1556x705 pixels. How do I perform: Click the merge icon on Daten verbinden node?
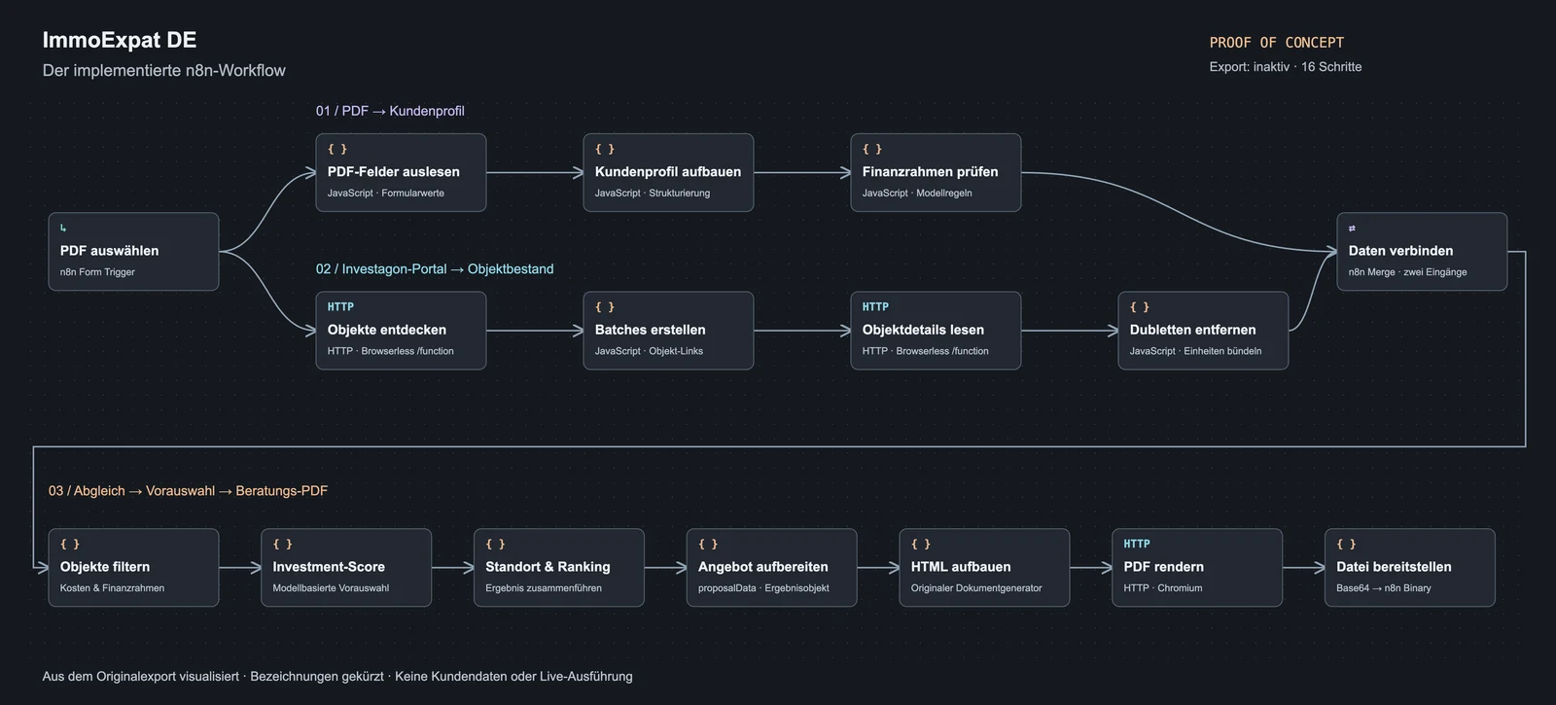click(x=1352, y=229)
